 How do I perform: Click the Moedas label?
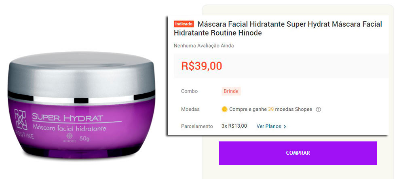(x=190, y=110)
